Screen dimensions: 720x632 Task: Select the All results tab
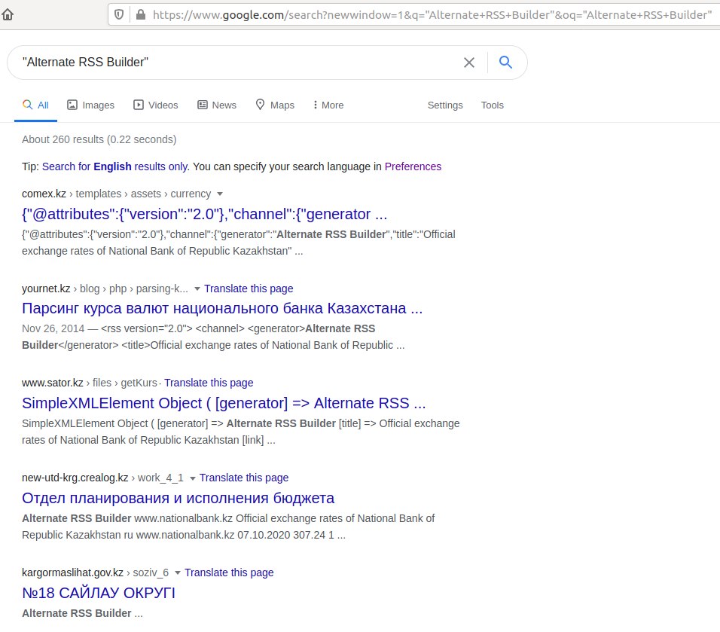(x=36, y=105)
